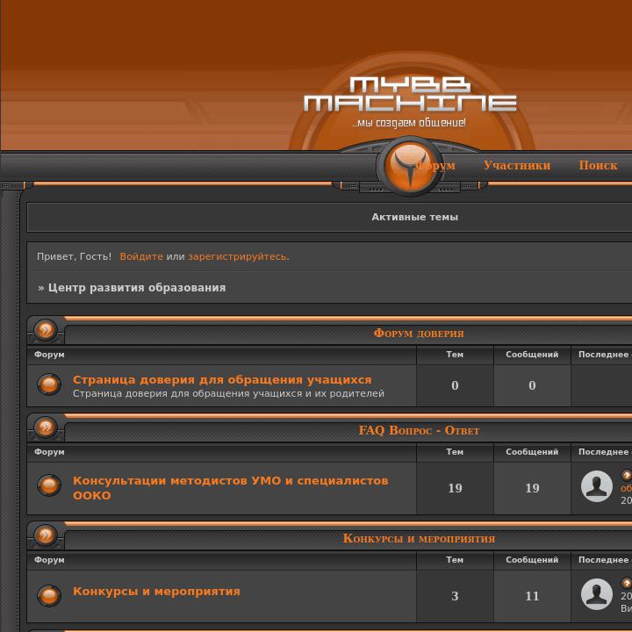Open the Участники navigation menu item
The image size is (632, 632).
click(x=517, y=165)
